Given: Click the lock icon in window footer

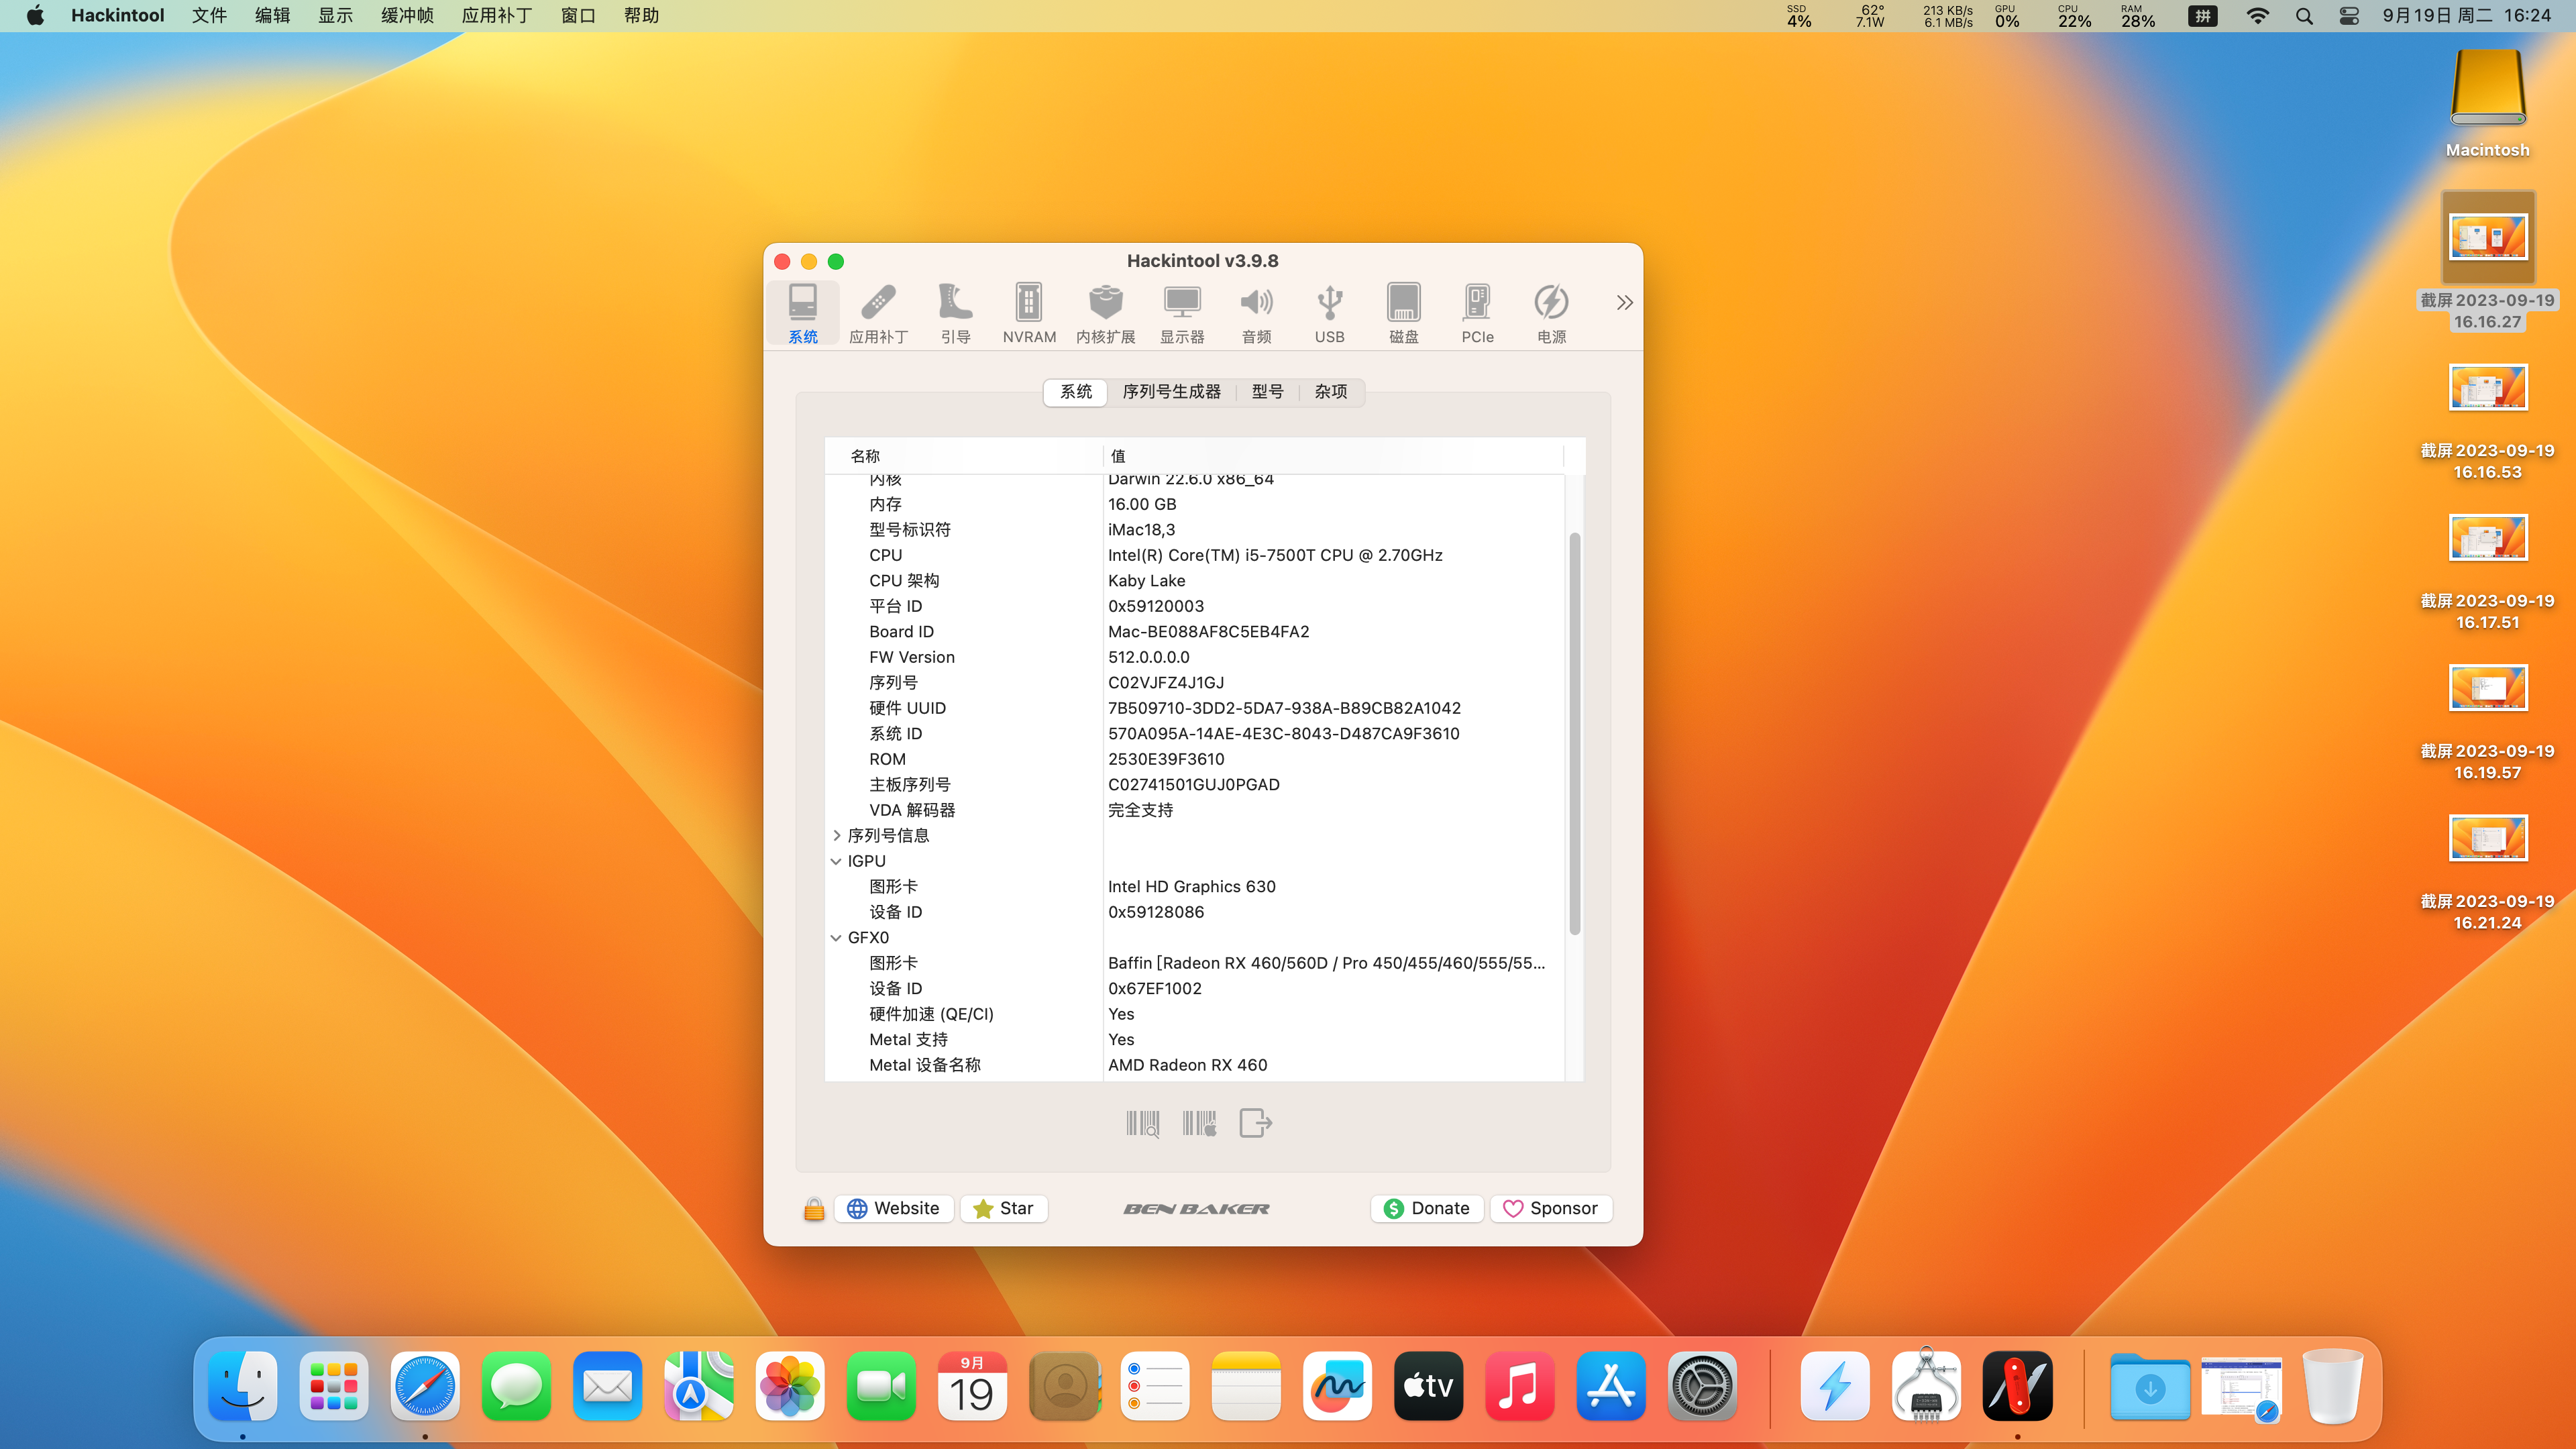Looking at the screenshot, I should [x=813, y=1209].
